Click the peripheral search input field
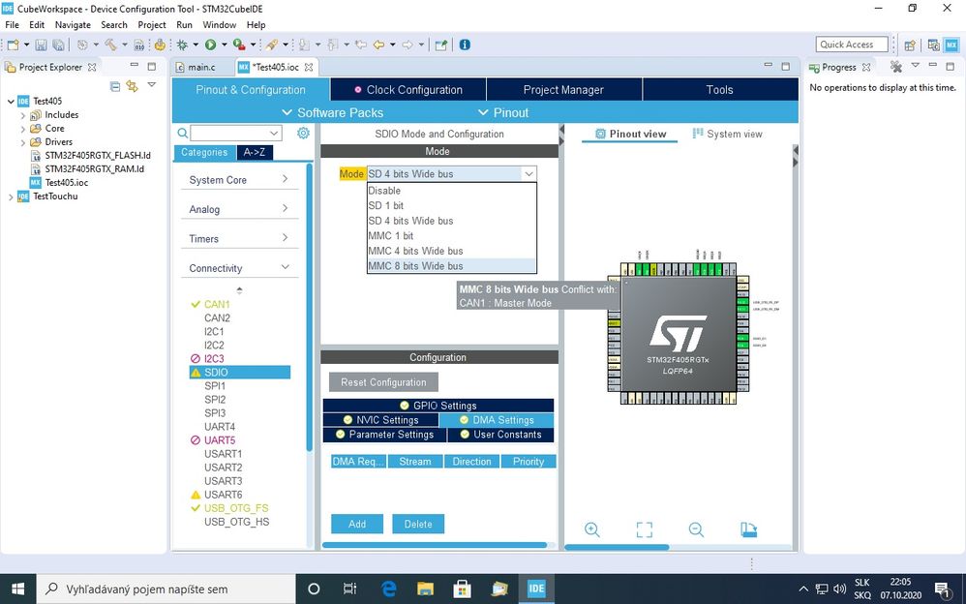 (x=230, y=133)
